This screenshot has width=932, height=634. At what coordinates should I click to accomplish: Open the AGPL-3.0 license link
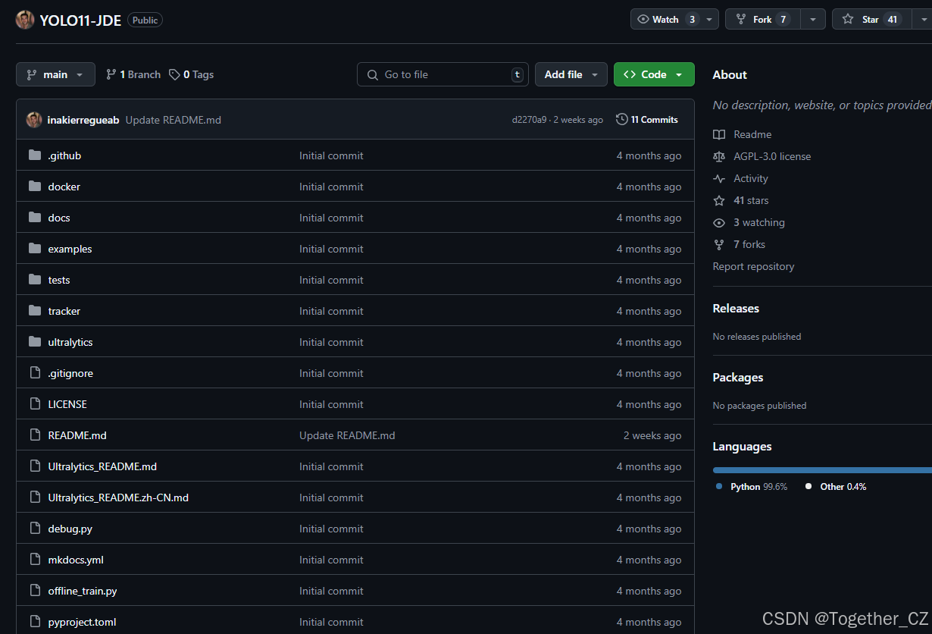click(x=772, y=156)
